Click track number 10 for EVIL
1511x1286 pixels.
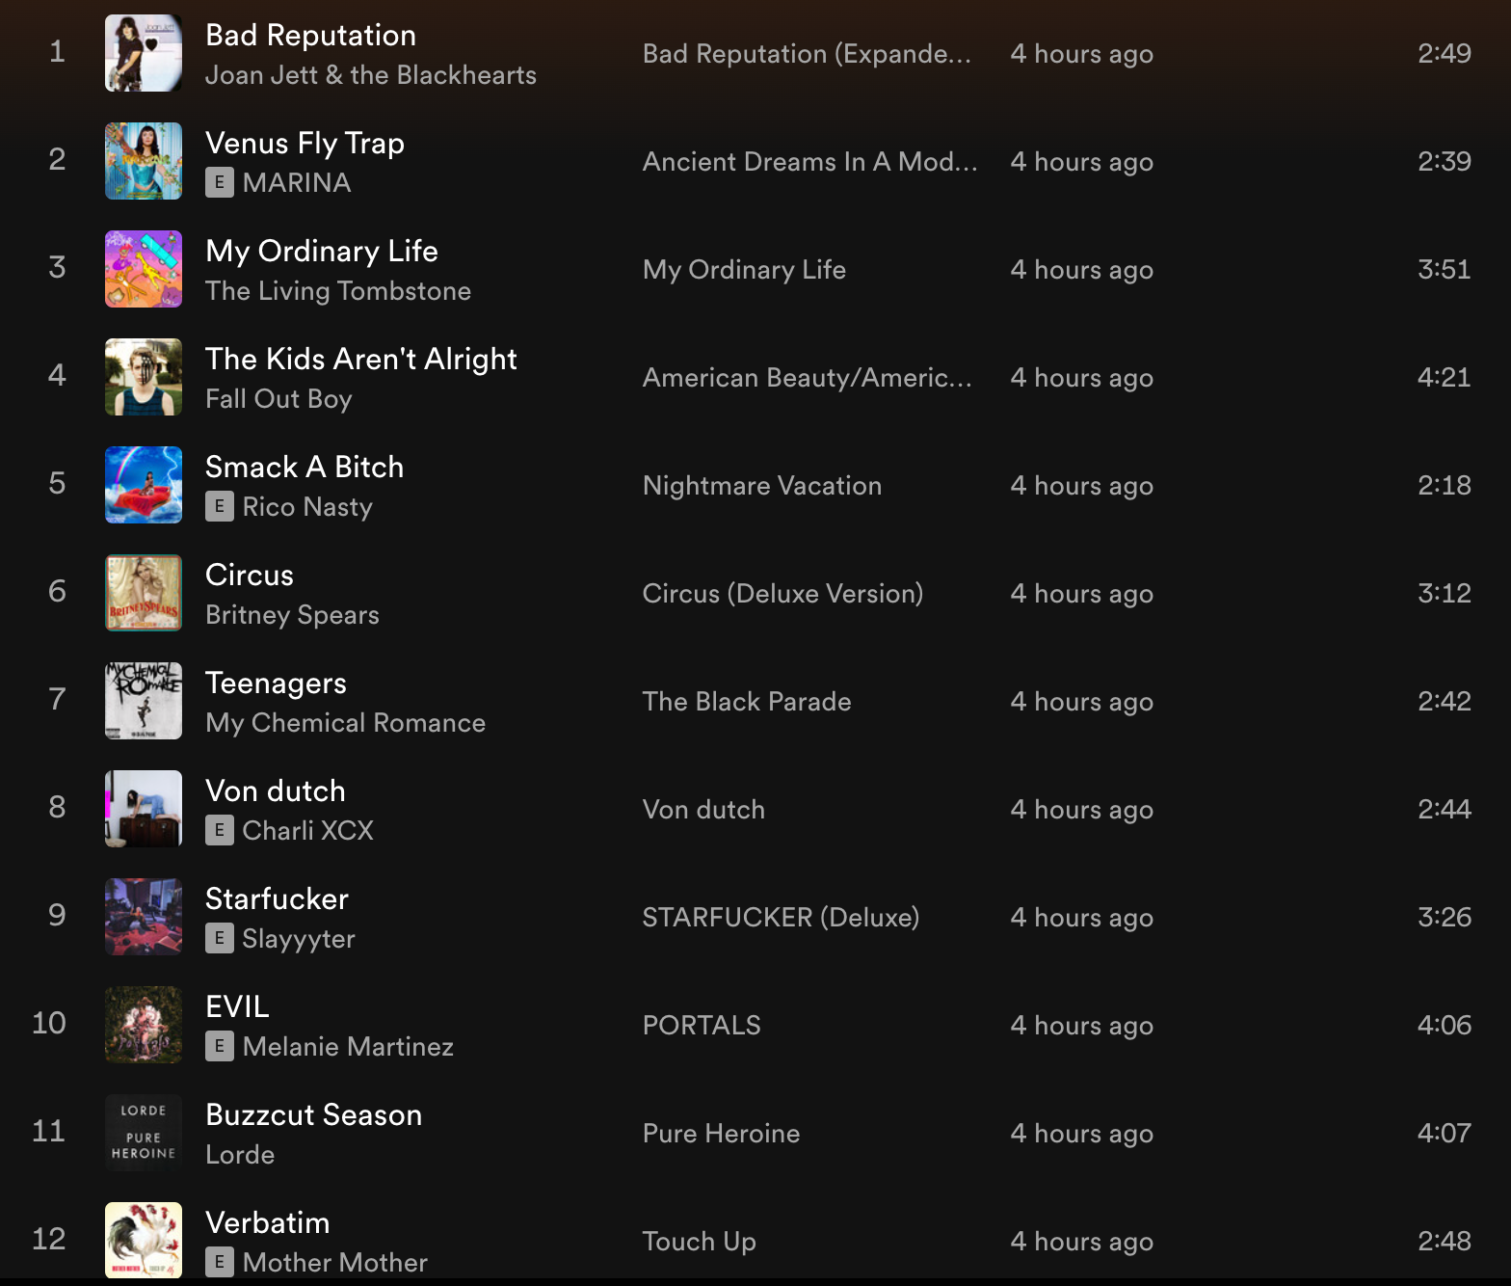[49, 1023]
